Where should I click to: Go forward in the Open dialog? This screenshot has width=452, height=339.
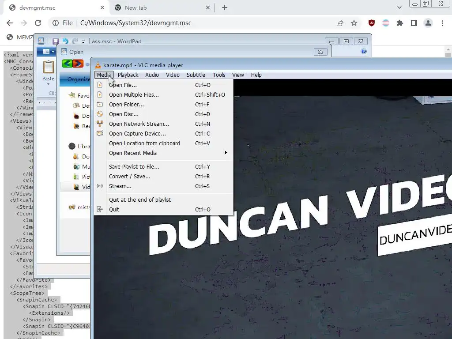point(78,64)
